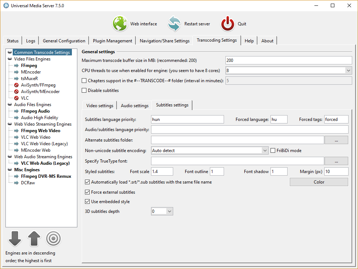The height and width of the screenshot is (269, 358).
Task: Click the disabled icon beside AviSynth/FFmpeg
Action: (x=16, y=85)
